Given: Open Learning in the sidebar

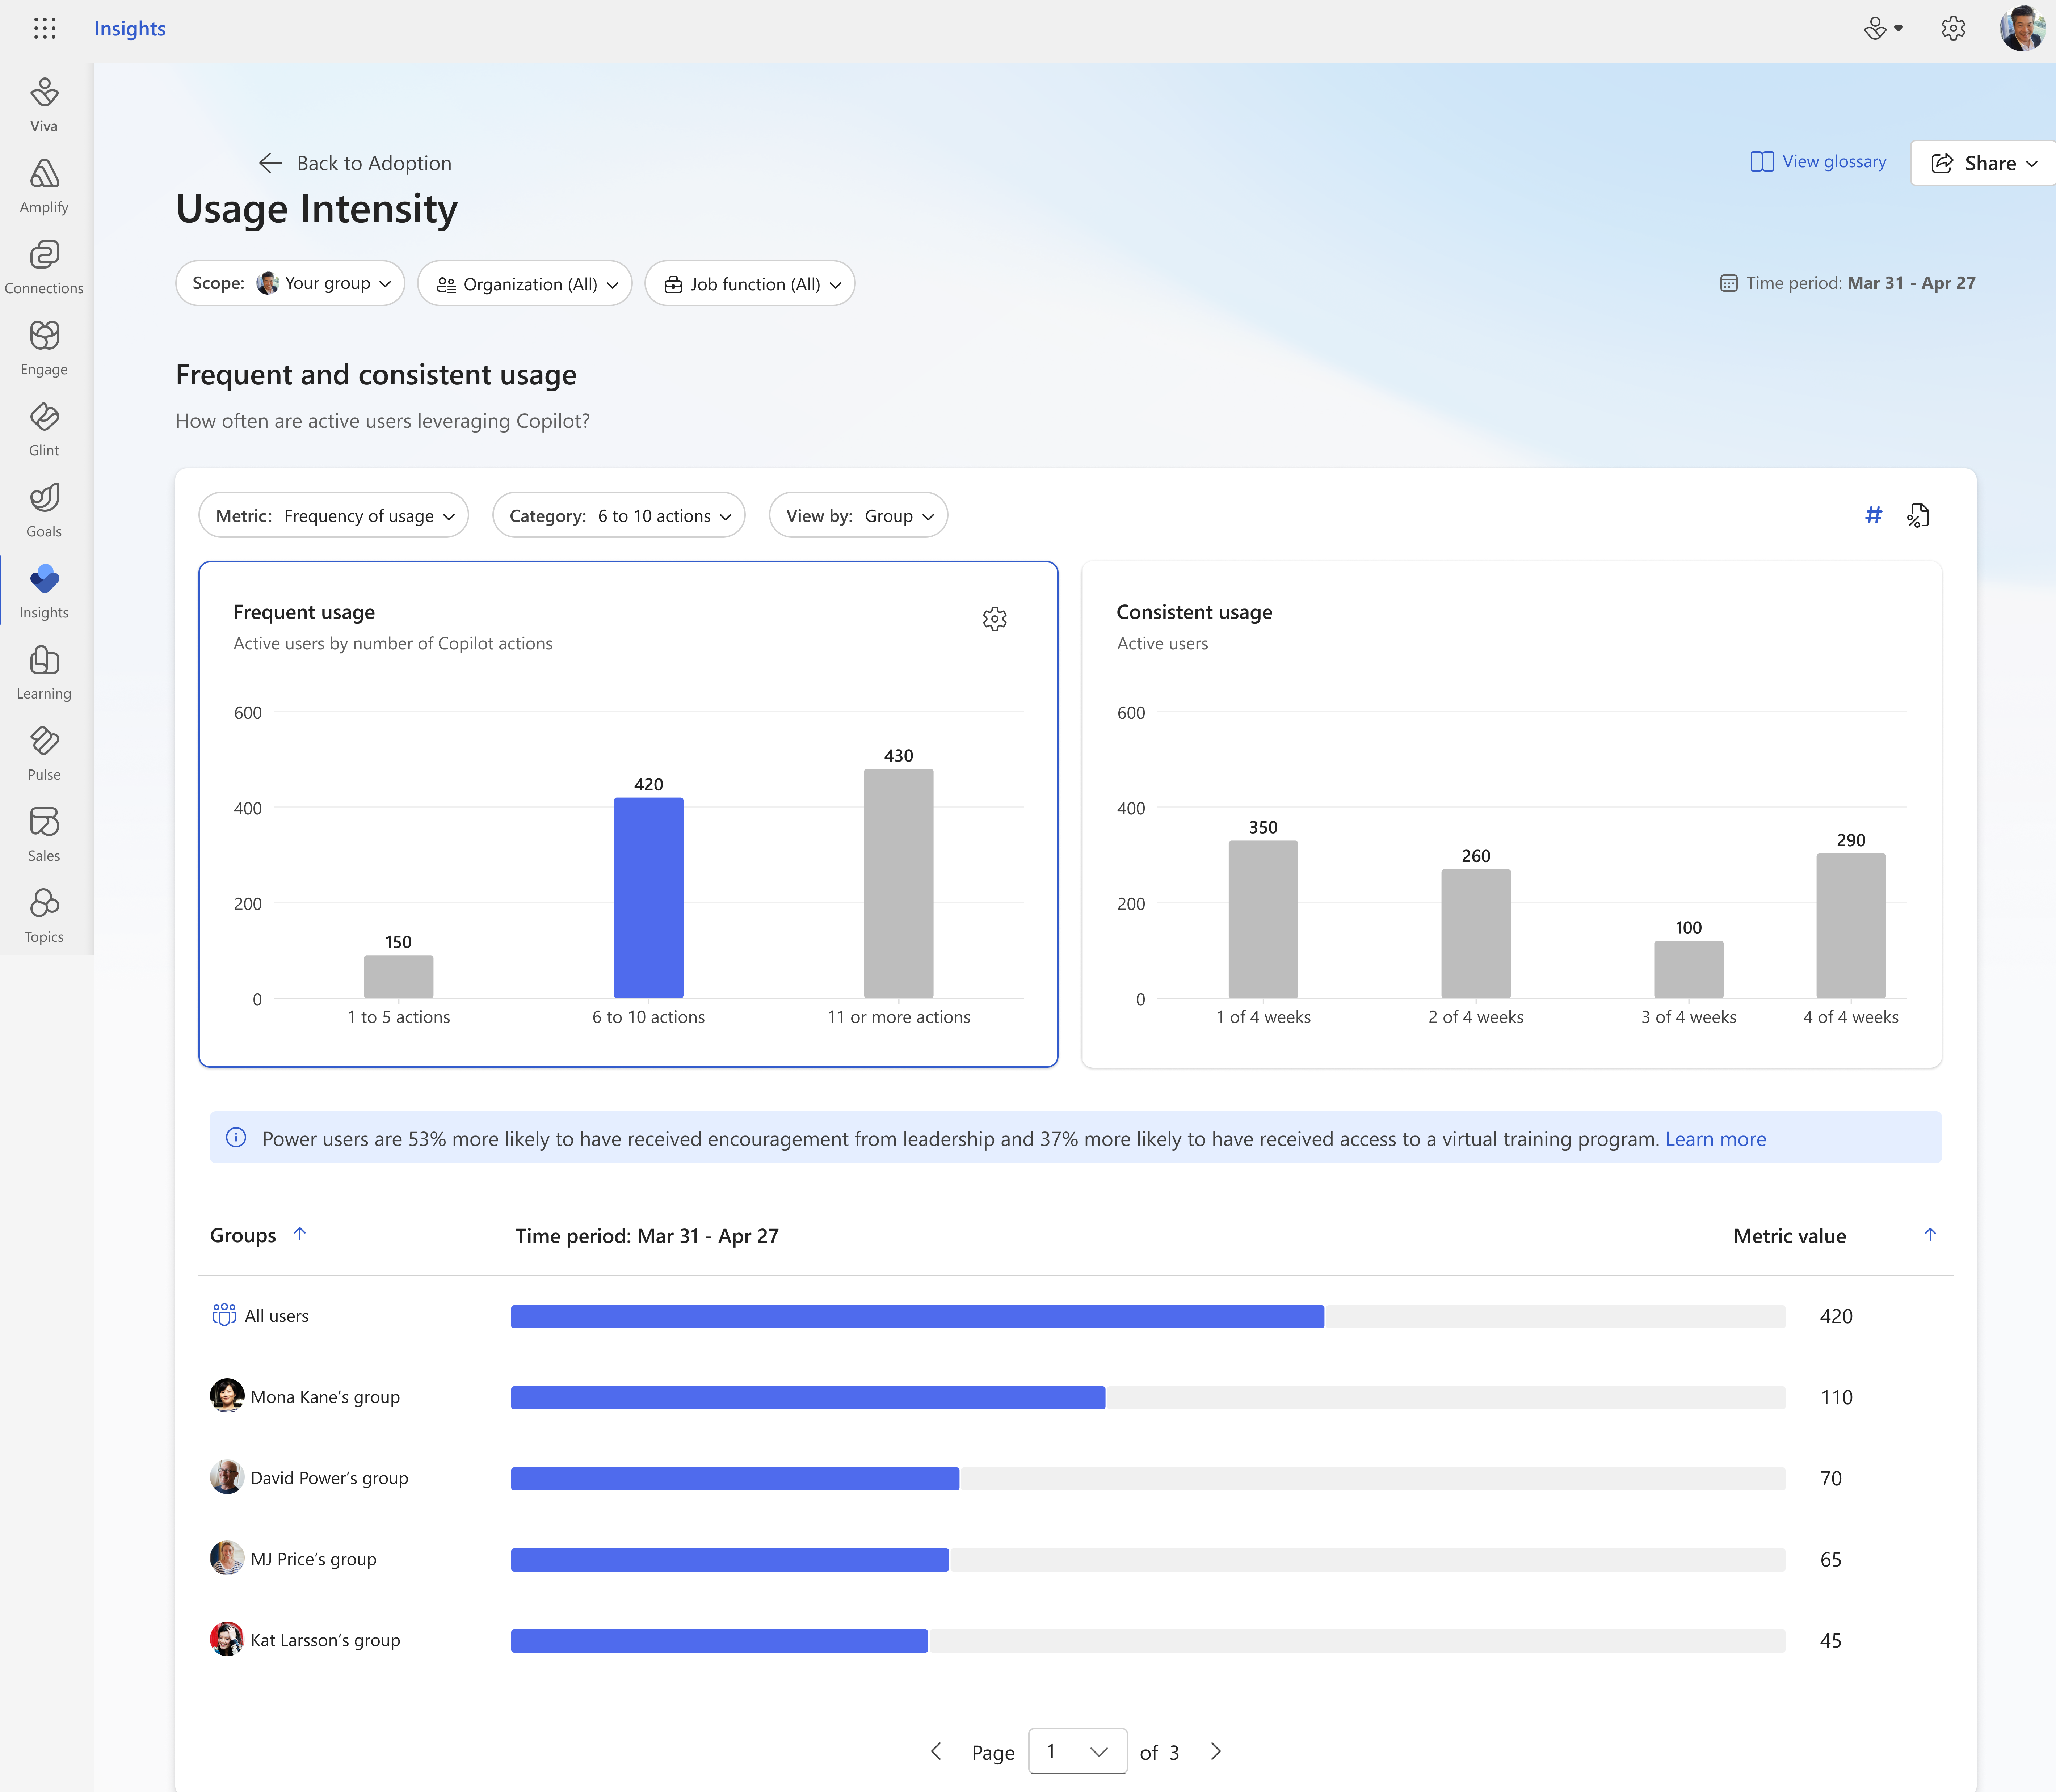Looking at the screenshot, I should click(44, 672).
